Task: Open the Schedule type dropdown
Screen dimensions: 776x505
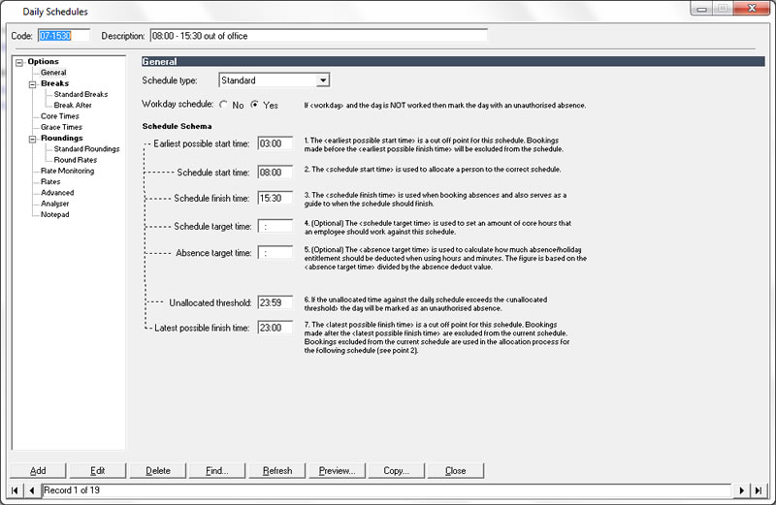Action: [x=323, y=80]
